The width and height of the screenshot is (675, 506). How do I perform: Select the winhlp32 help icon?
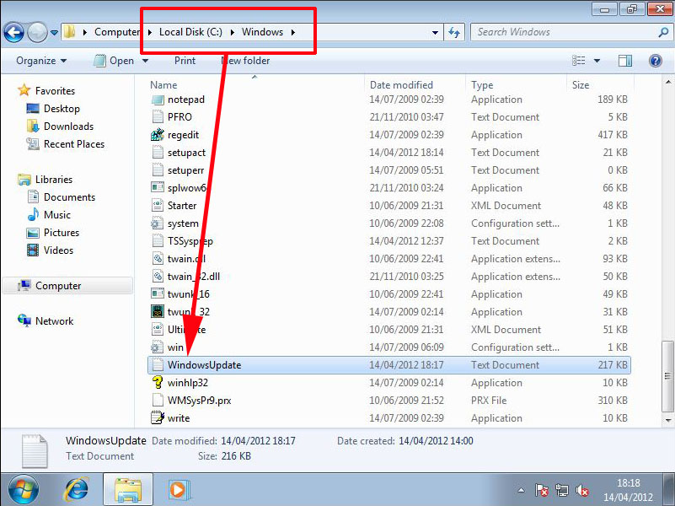click(x=158, y=382)
